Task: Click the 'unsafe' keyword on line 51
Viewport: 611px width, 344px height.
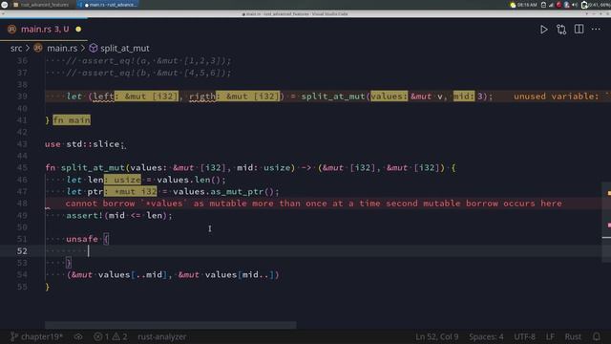Action: (x=82, y=239)
